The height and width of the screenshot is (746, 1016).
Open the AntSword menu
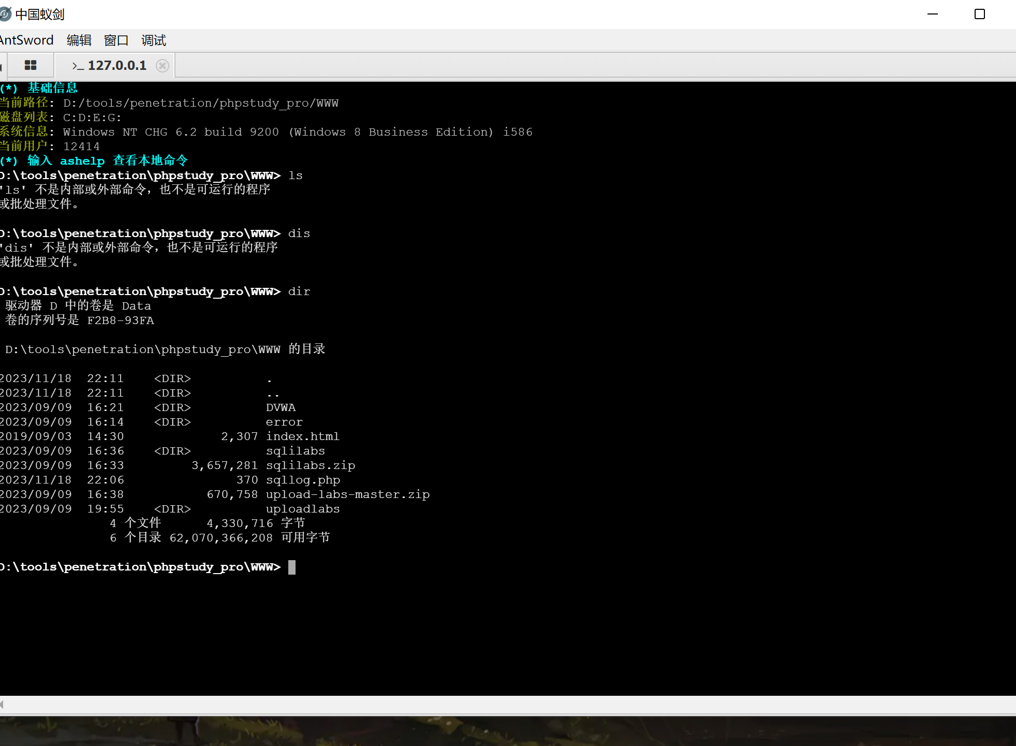(x=26, y=40)
